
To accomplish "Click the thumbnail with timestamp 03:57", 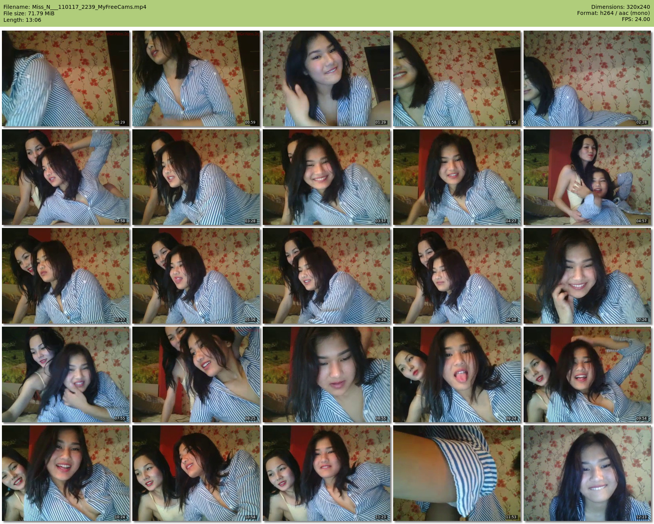I will coord(327,177).
